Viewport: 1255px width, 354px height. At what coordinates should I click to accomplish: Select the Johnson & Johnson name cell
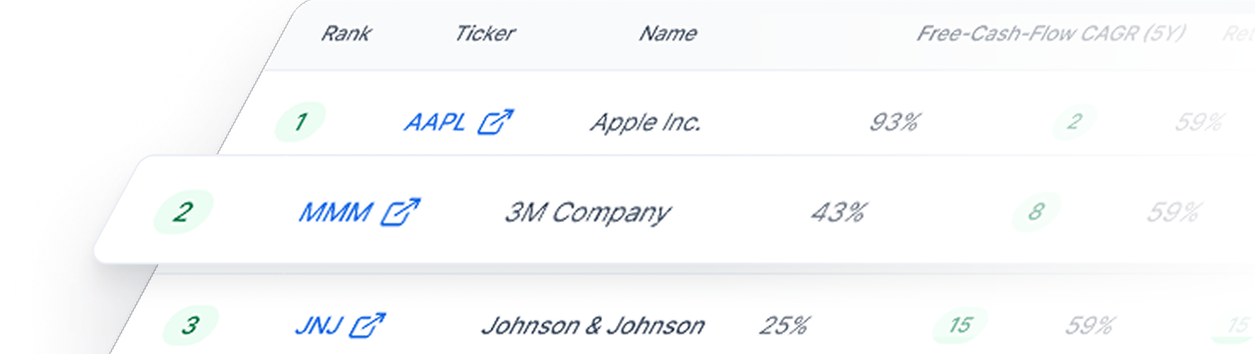coord(593,325)
